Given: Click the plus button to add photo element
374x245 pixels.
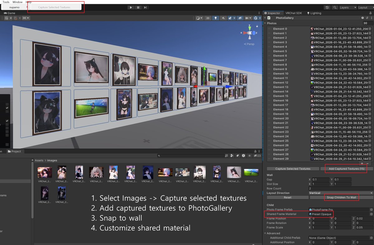Looking at the screenshot, I should (x=362, y=163).
